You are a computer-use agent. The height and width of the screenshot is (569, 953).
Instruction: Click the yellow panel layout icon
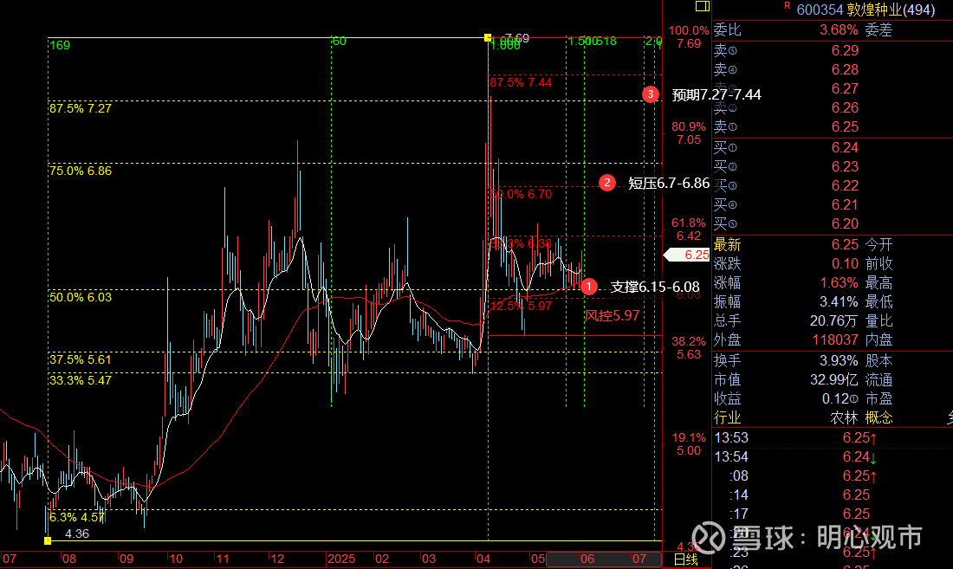click(x=702, y=6)
